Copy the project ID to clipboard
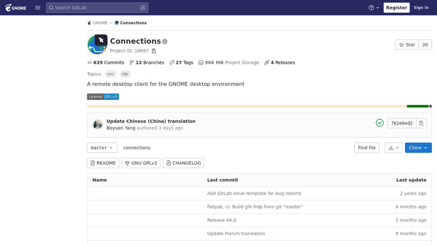 click(154, 51)
